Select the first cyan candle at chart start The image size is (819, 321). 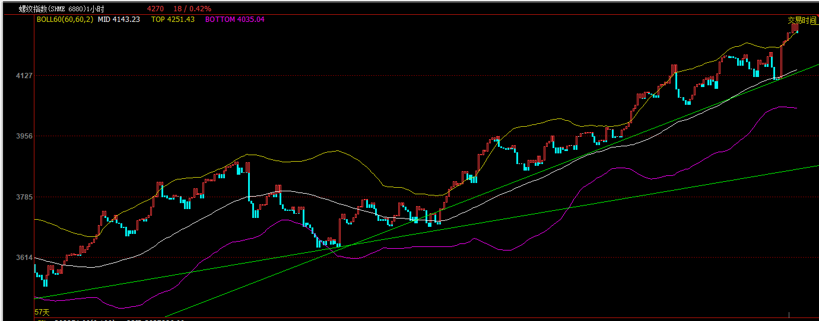pos(35,270)
